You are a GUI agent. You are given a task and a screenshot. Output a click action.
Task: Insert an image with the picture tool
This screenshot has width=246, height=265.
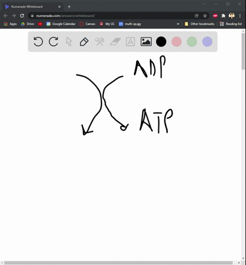[x=146, y=42]
